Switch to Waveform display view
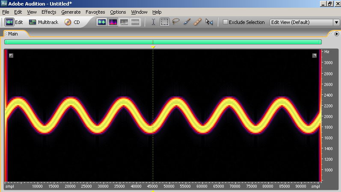Screen dimensions: 341x192 coord(102,22)
